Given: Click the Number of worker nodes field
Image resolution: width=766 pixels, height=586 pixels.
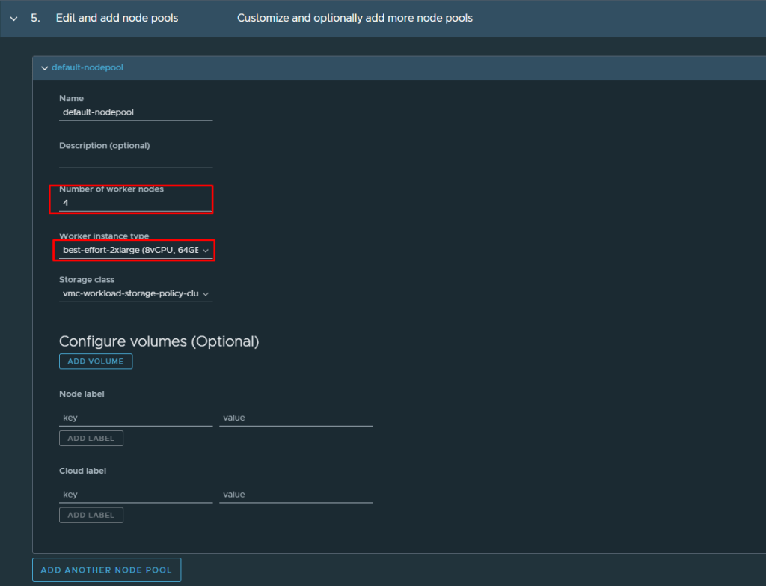Looking at the screenshot, I should (135, 203).
